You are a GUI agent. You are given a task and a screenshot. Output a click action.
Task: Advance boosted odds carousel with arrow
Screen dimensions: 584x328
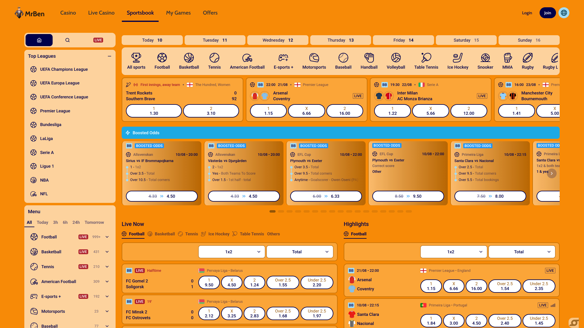point(551,173)
